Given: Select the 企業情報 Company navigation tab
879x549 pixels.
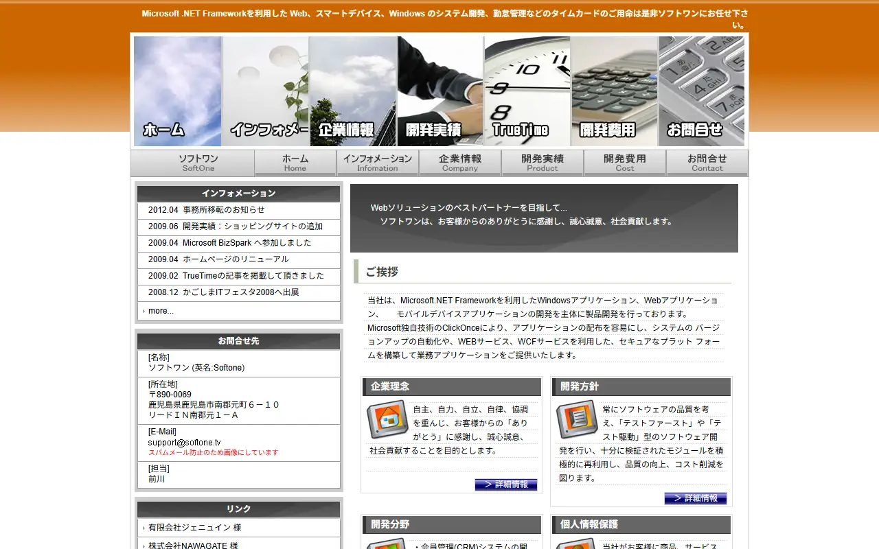Looking at the screenshot, I should pyautogui.click(x=460, y=163).
